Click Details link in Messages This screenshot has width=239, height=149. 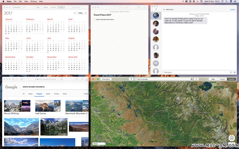[233, 10]
